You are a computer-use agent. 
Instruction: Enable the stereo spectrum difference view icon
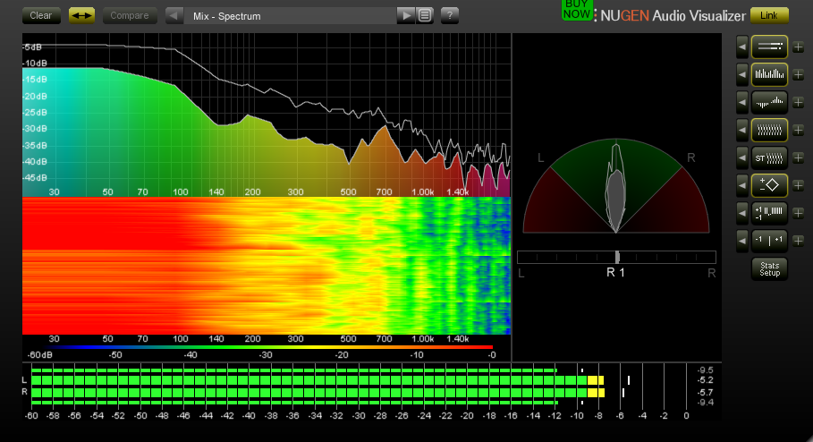[x=769, y=102]
